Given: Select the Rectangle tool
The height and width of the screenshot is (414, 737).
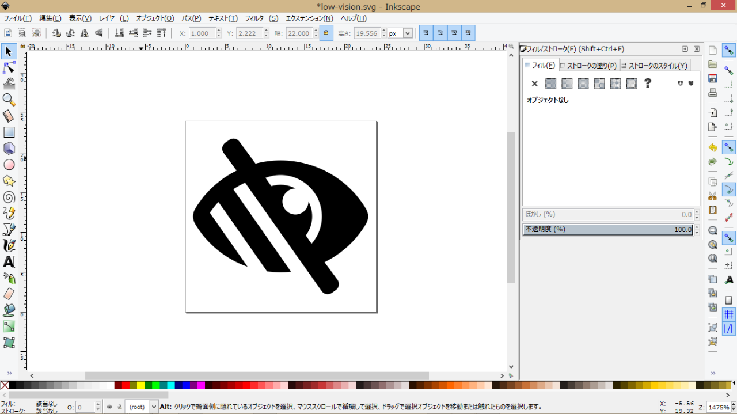Looking at the screenshot, I should 9,132.
